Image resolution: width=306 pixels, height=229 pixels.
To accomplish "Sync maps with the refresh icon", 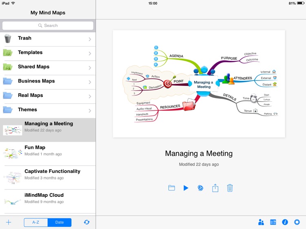I will coord(86,222).
